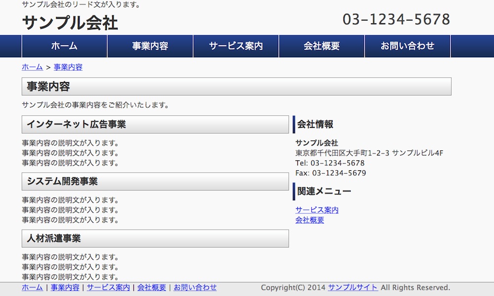Open 会社概要 link under 関連メニュー
494x296 pixels.
coord(310,220)
